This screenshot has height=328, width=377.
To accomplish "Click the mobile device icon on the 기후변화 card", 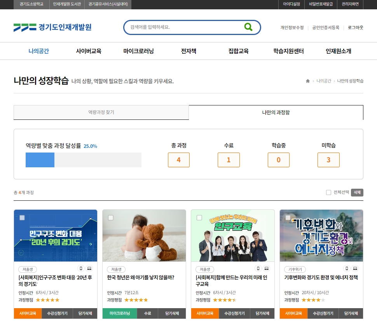I will point(347,268).
